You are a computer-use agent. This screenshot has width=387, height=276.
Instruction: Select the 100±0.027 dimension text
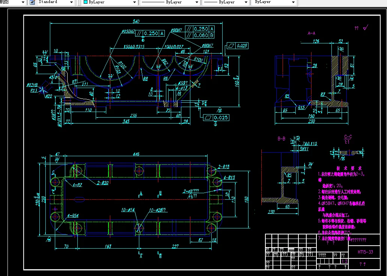pos(174,46)
